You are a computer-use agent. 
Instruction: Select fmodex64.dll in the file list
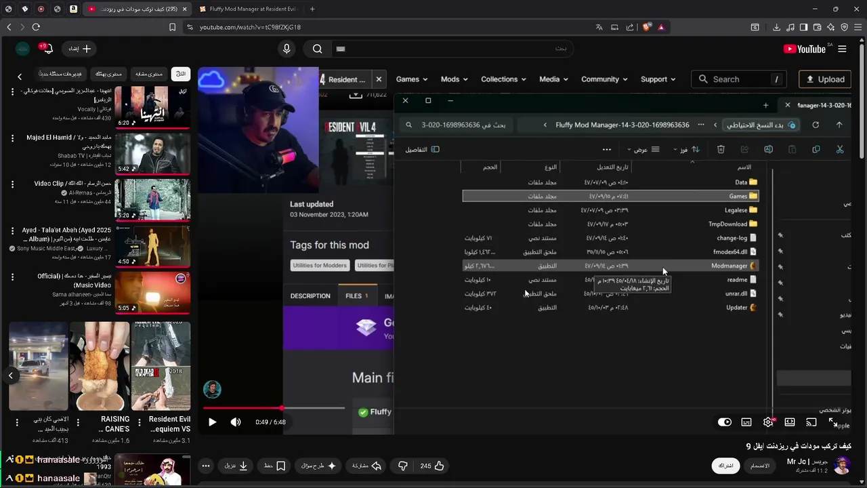point(610,252)
